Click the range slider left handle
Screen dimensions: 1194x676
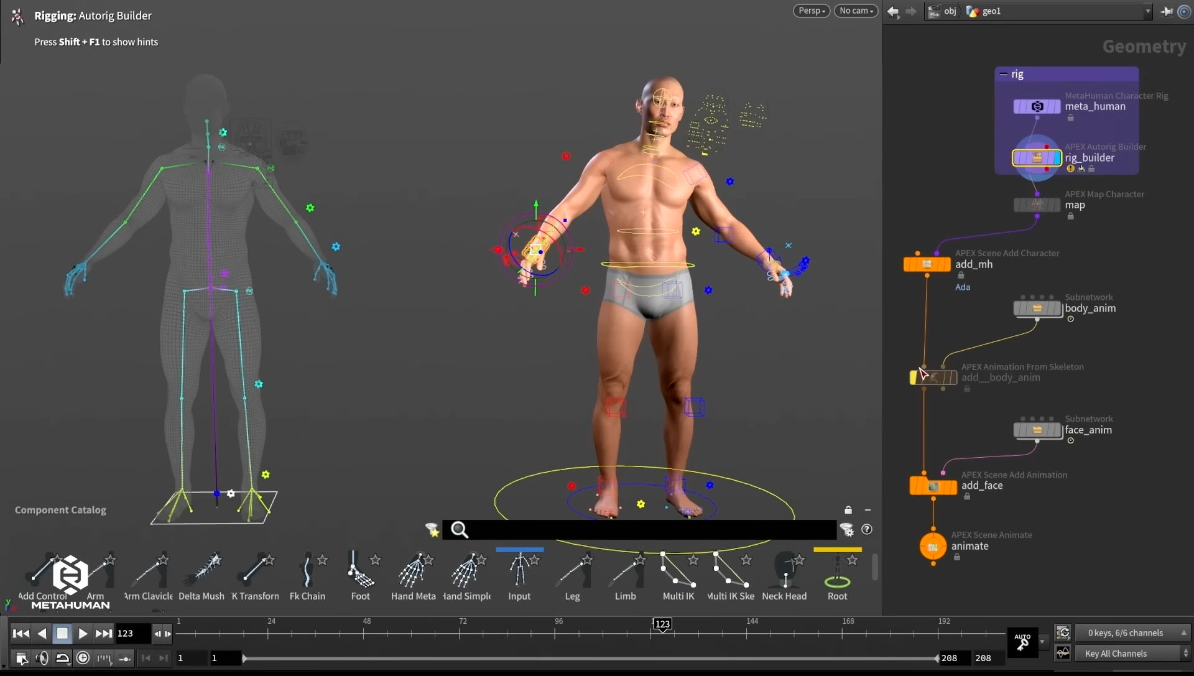point(244,658)
